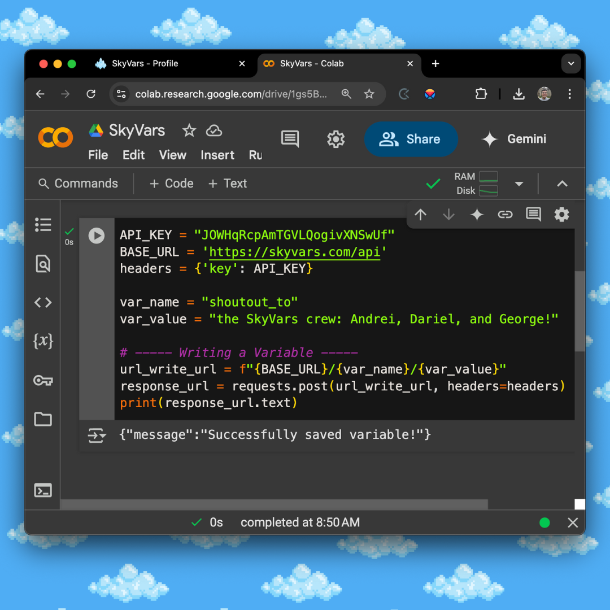Open the browser Extensions puzzle icon
The image size is (610, 610).
481,94
